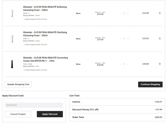Delete Clarifying Cleansing Foam using trash icon
The image size is (168, 123).
(159, 38)
